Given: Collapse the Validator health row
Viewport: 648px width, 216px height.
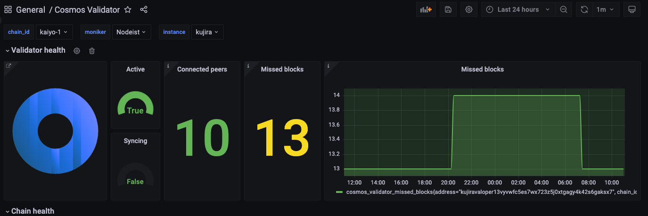Looking at the screenshot, I should click(x=7, y=50).
